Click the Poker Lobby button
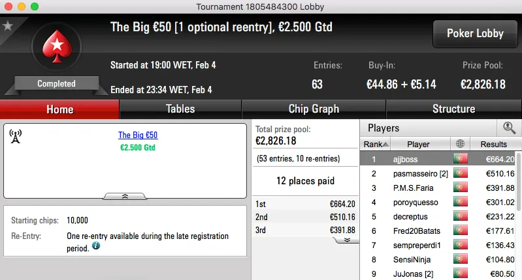This screenshot has width=522, height=280. [474, 34]
